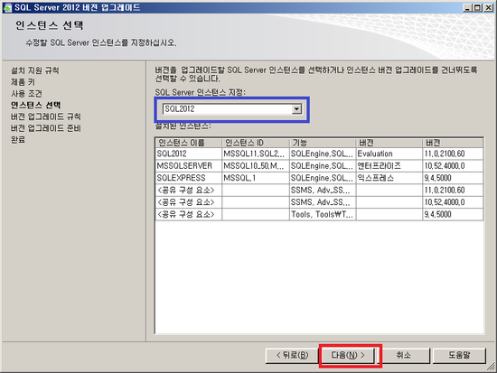Click the Tools, Tools₩T... feature cell
Screen dimensions: 497x373
pyautogui.click(x=323, y=215)
